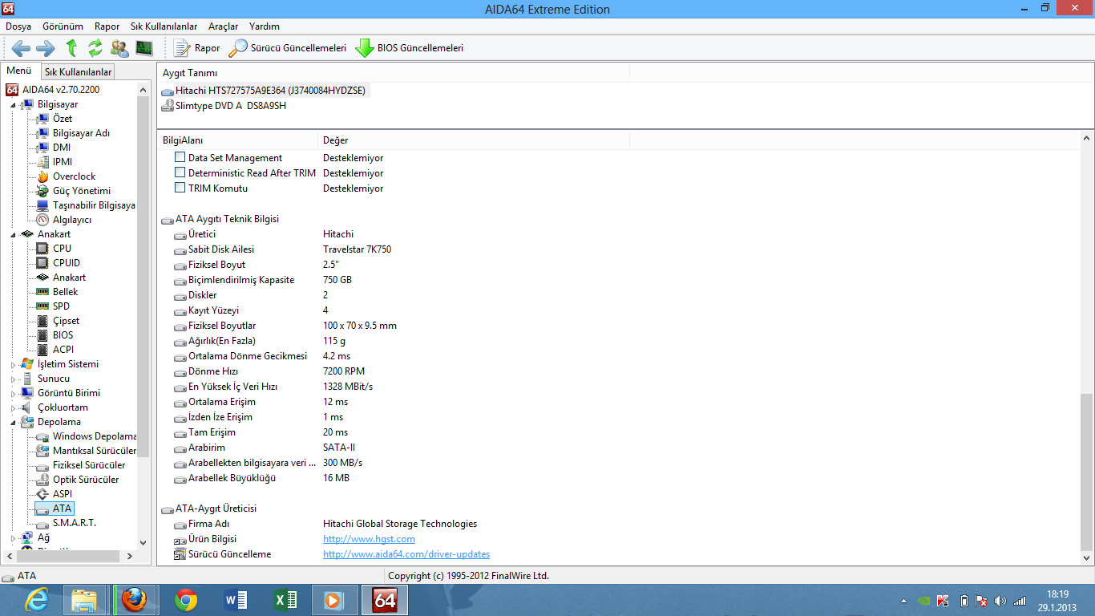Select the CPU tree item
The image size is (1095, 616).
pyautogui.click(x=63, y=249)
